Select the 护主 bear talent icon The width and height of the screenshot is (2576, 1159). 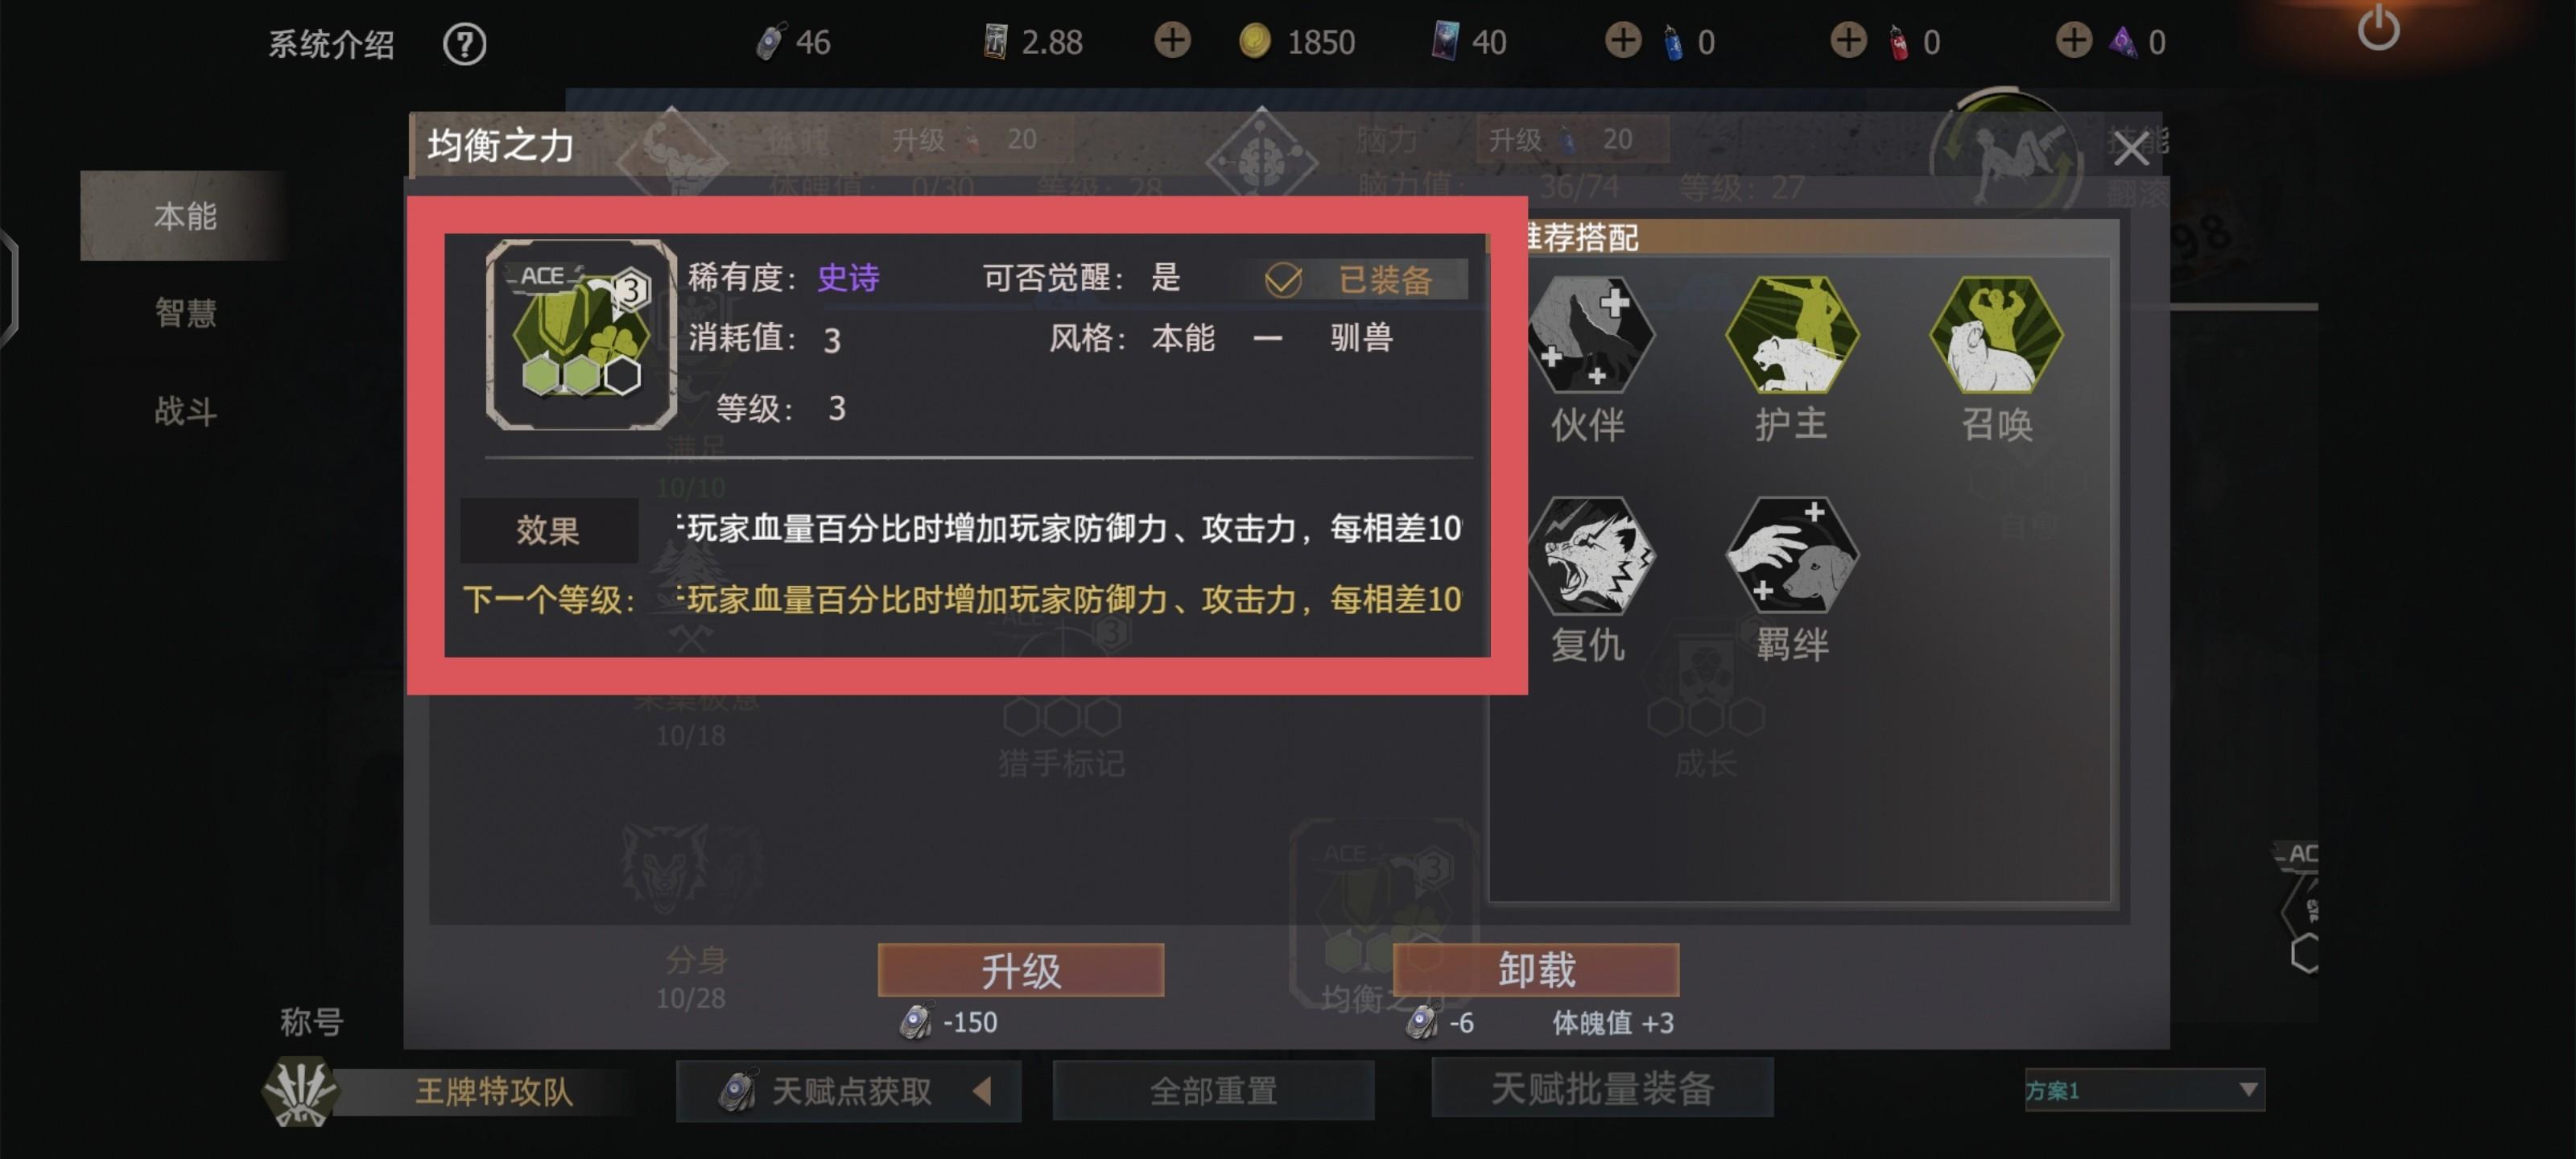pos(1792,334)
